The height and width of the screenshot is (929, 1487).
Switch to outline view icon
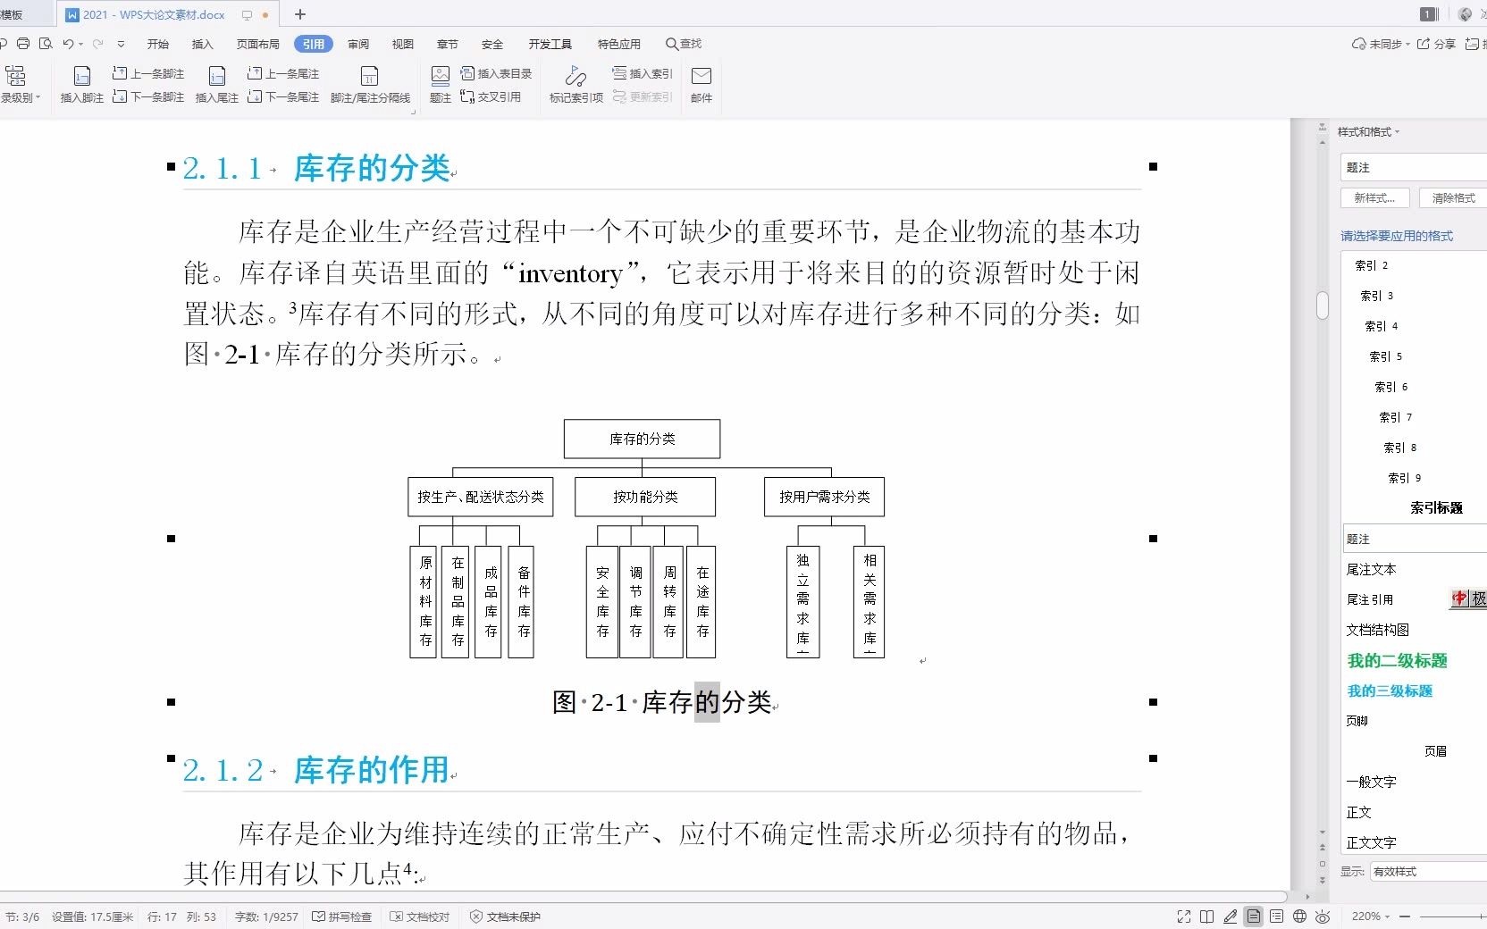click(1277, 916)
